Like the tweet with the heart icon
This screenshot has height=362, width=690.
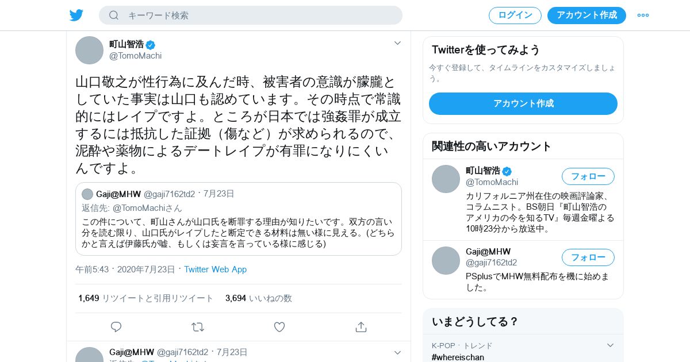coord(279,327)
